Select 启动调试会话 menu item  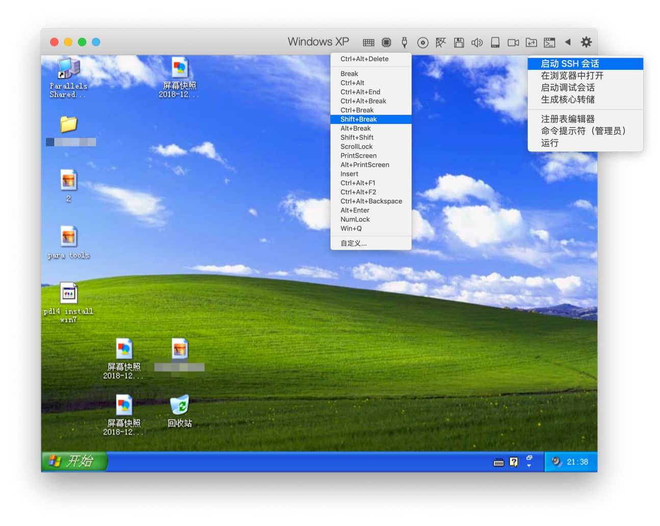click(585, 88)
